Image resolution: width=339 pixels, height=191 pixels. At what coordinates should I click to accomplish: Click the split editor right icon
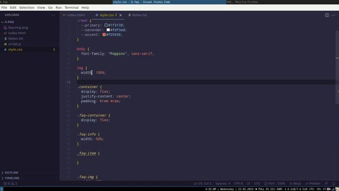coord(327,15)
